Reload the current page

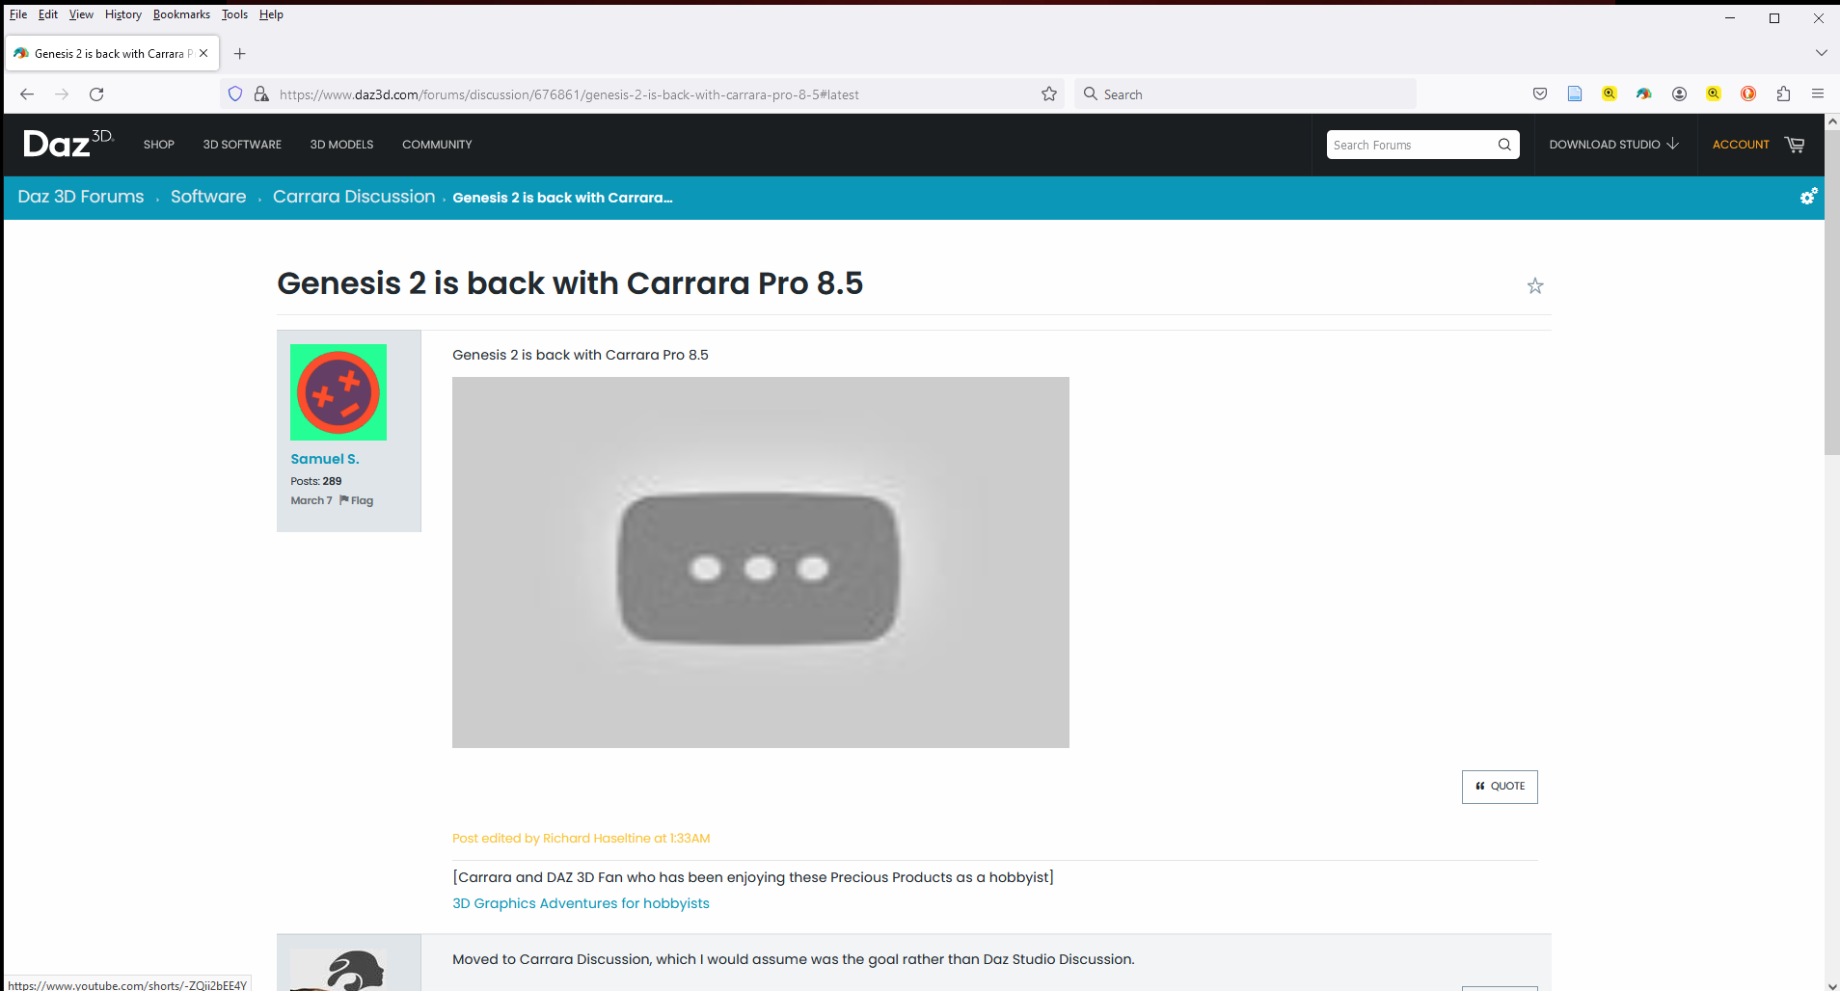(96, 94)
